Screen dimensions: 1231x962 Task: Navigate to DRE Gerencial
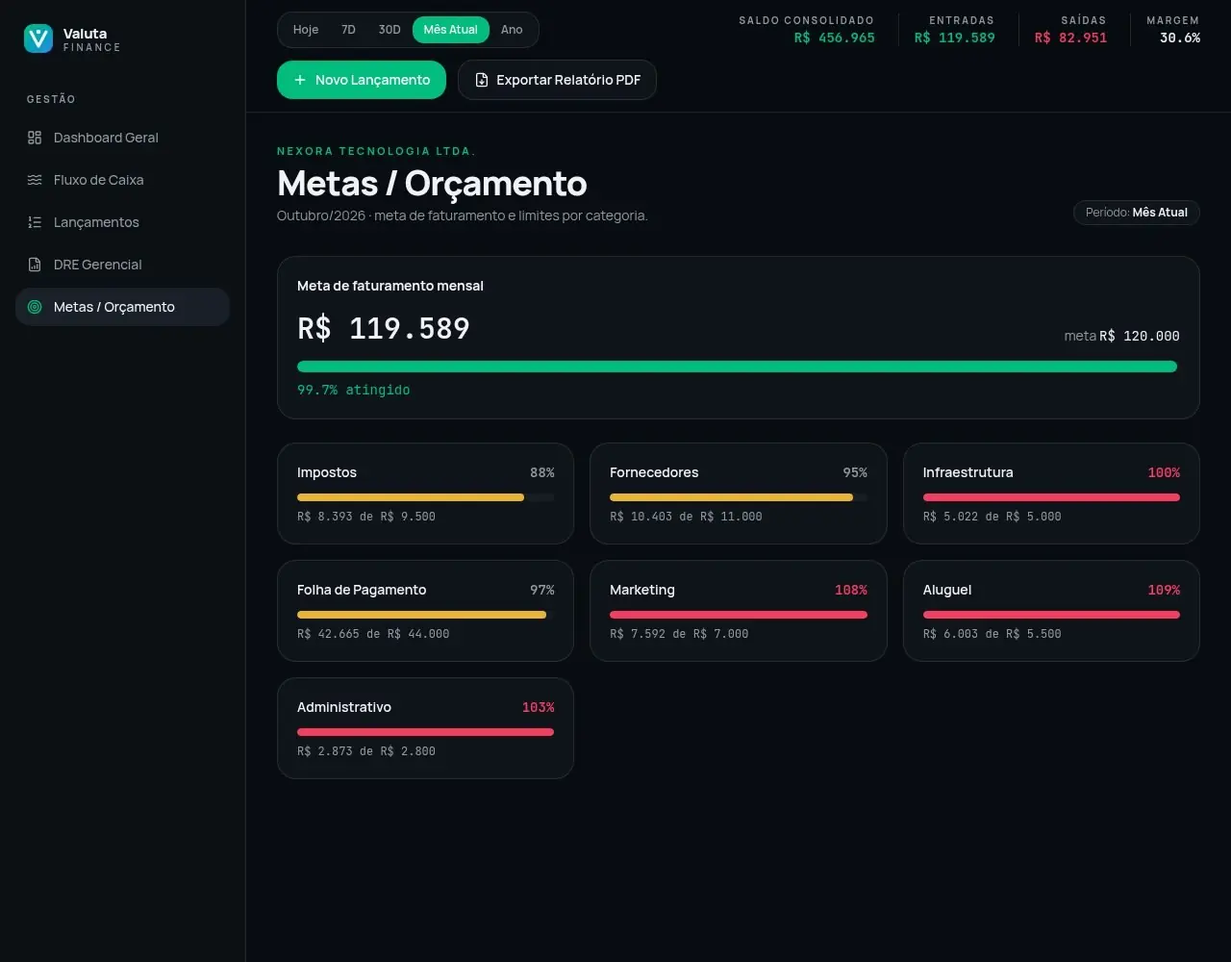coord(123,265)
